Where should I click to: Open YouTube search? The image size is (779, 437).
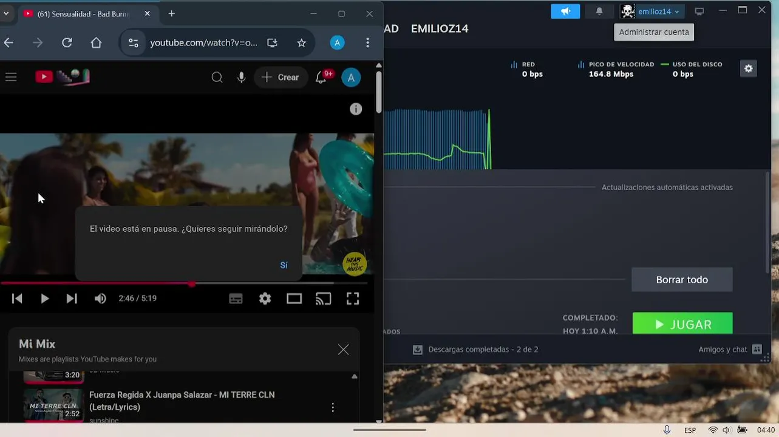tap(217, 77)
